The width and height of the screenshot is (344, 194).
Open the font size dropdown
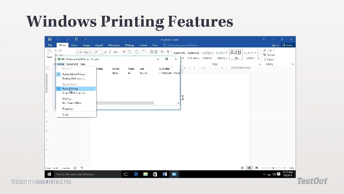click(101, 52)
